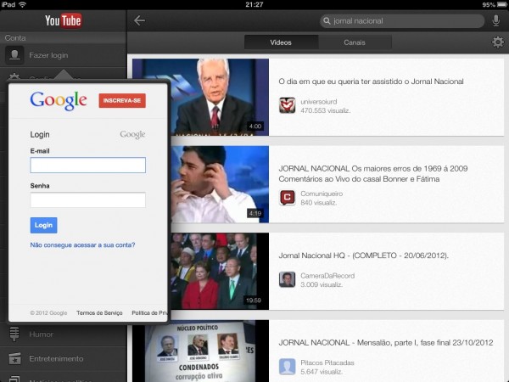
Task: Open video 'Jornal Nacional HQ - (COMPLETO'
Action: tap(364, 256)
